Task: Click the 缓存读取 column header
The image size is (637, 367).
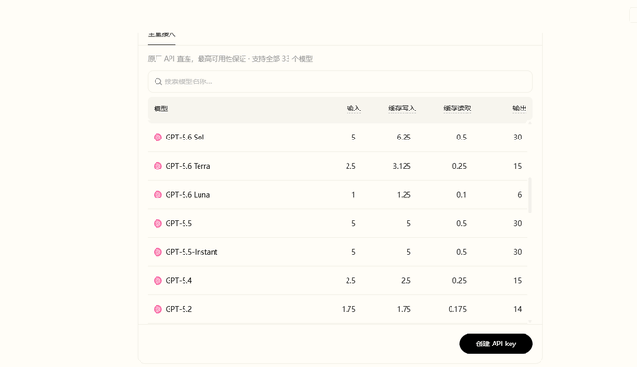Action: tap(457, 109)
